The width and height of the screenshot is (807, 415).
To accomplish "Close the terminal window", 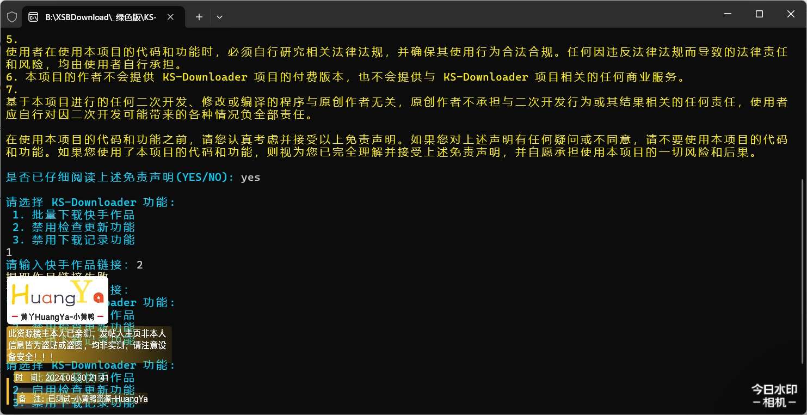I will tap(790, 14).
